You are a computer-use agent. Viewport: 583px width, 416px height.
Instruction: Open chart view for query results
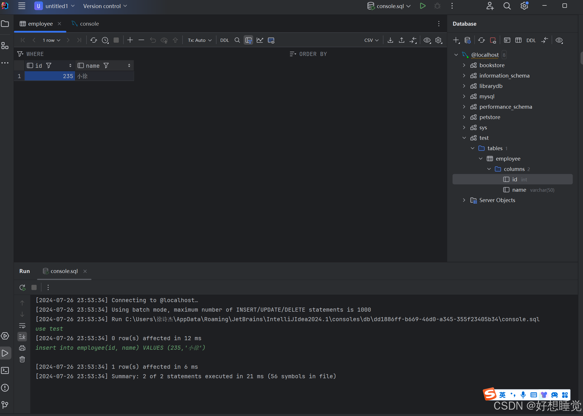260,40
